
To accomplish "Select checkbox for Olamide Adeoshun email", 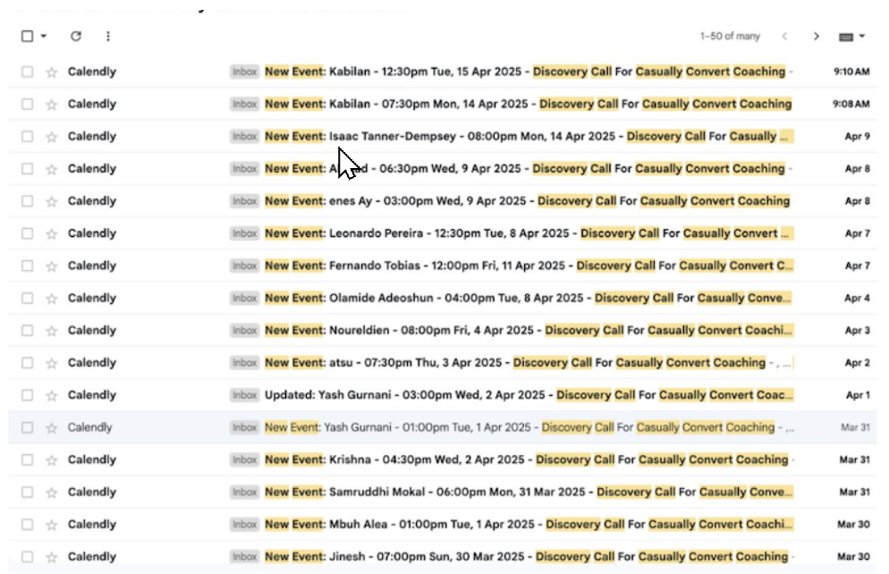I will tap(27, 298).
